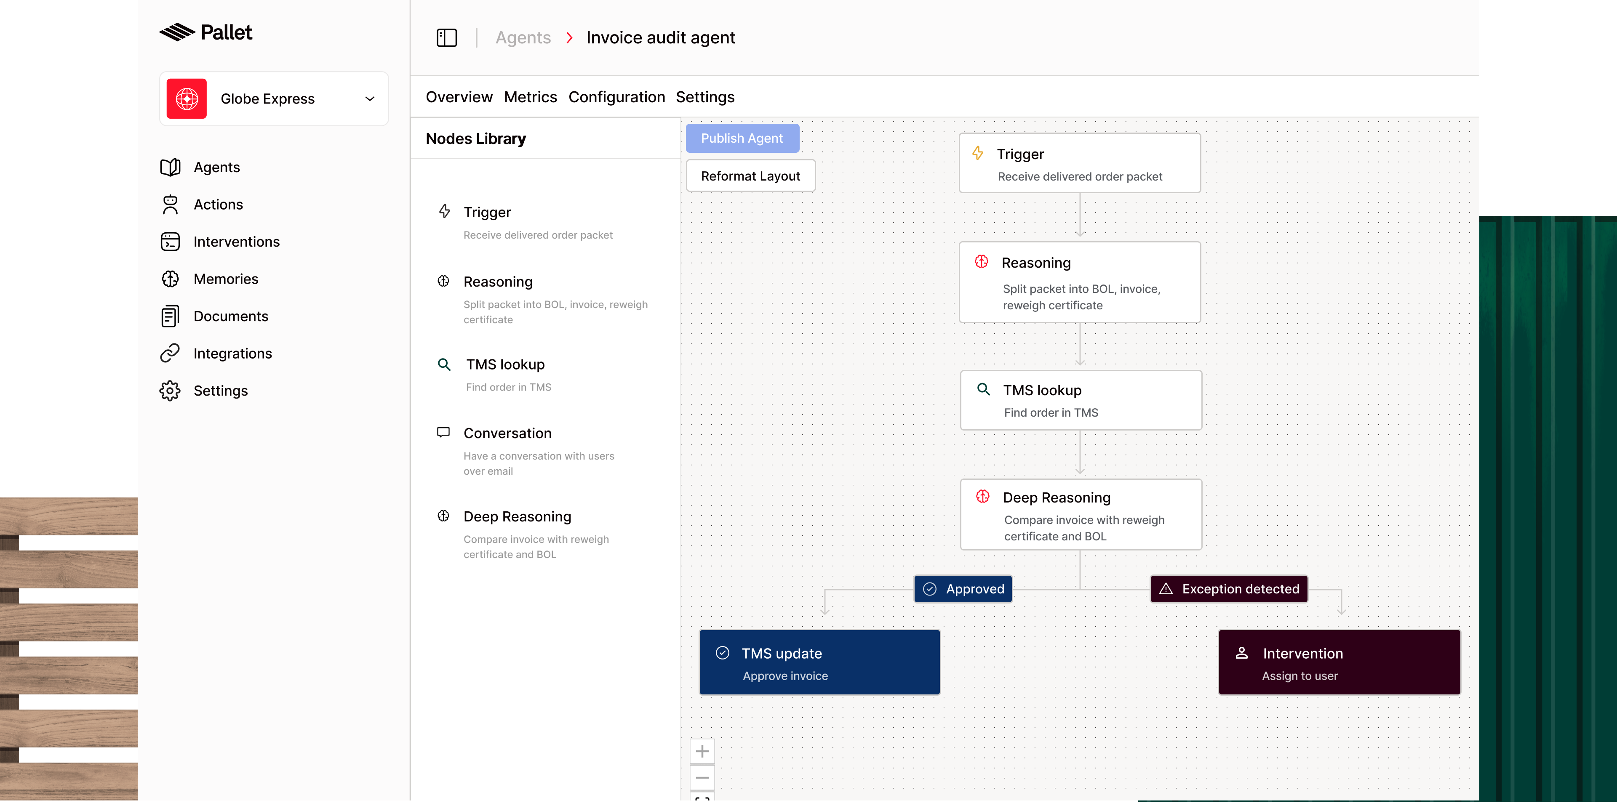The height and width of the screenshot is (803, 1617).
Task: Click the Agents book icon in sidebar
Action: click(x=170, y=167)
